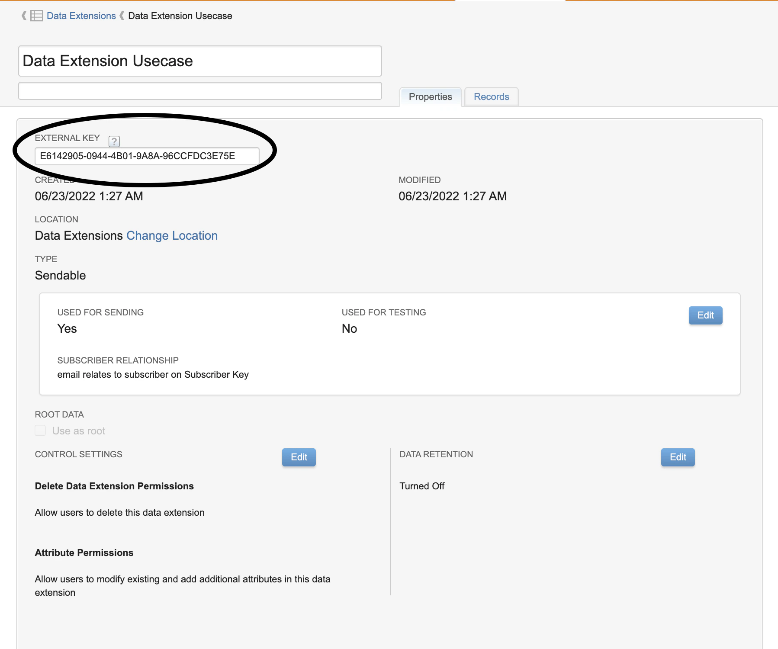The image size is (778, 649).
Task: Open the Data Extensions breadcrumb link
Action: pyautogui.click(x=81, y=16)
